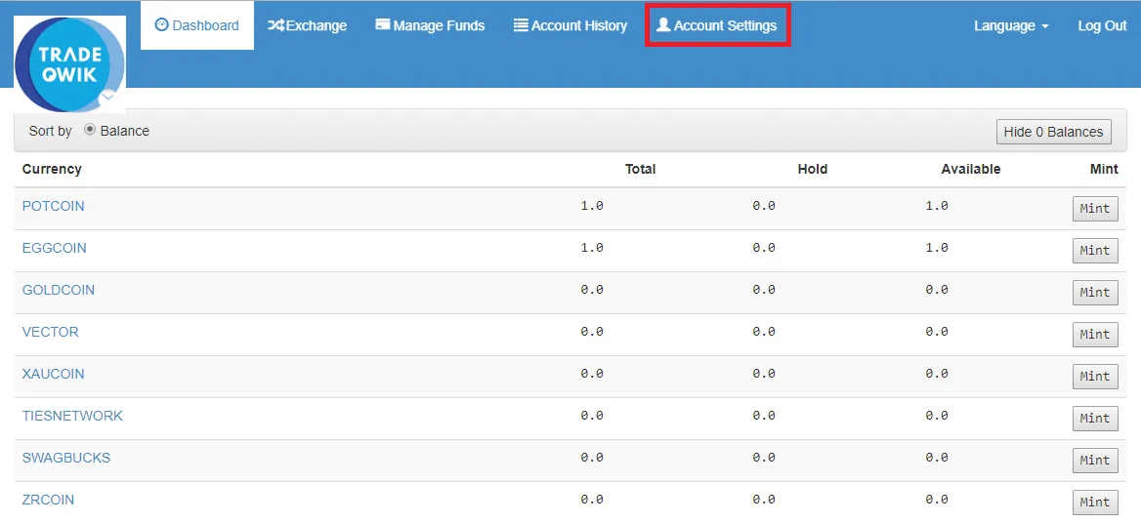The image size is (1141, 523).
Task: Click POTCOIN Total value 1.0
Action: click(592, 206)
